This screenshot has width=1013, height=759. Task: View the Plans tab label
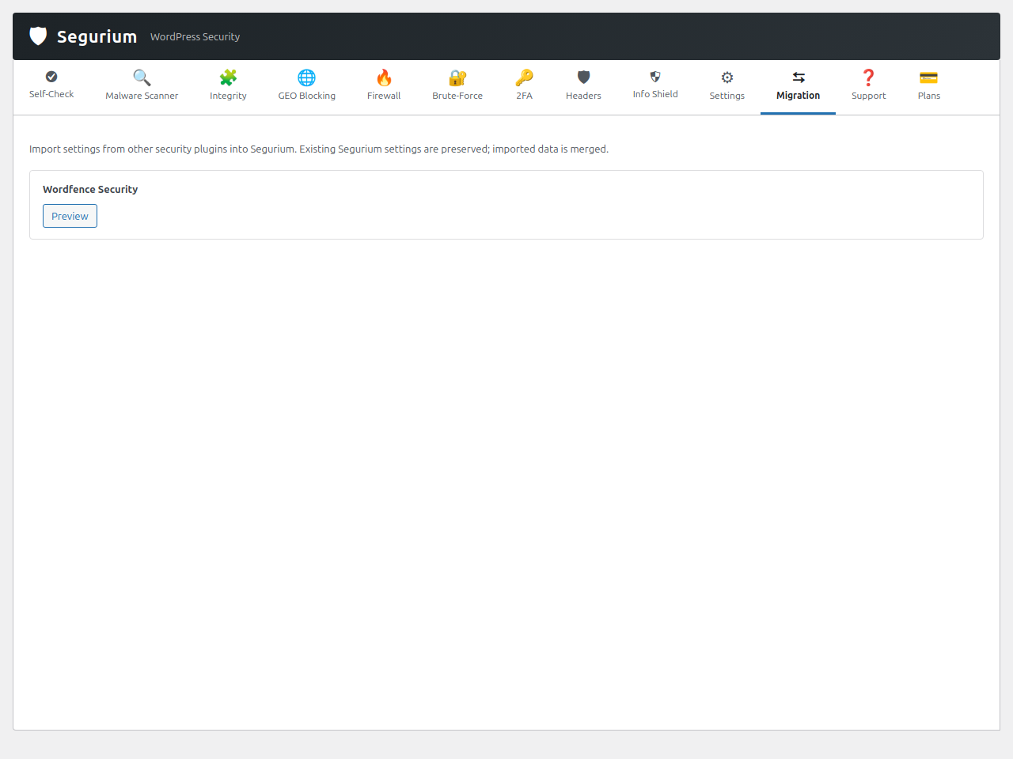929,96
